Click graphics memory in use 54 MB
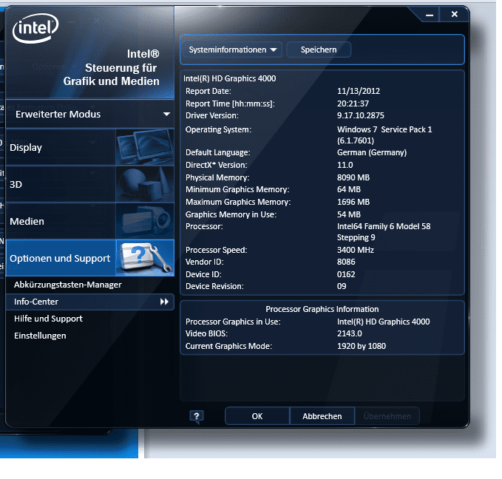Image resolution: width=502 pixels, height=479 pixels. click(x=349, y=214)
